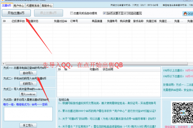Click the QR code image
Image resolution: width=193 pixels, height=128 pixels.
[x=182, y=113]
